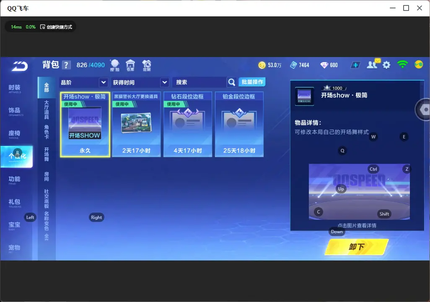Open the 捏脸 face customization icon

115,65
